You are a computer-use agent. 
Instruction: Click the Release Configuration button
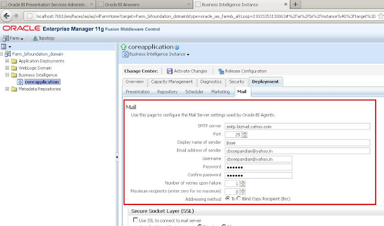click(x=242, y=71)
